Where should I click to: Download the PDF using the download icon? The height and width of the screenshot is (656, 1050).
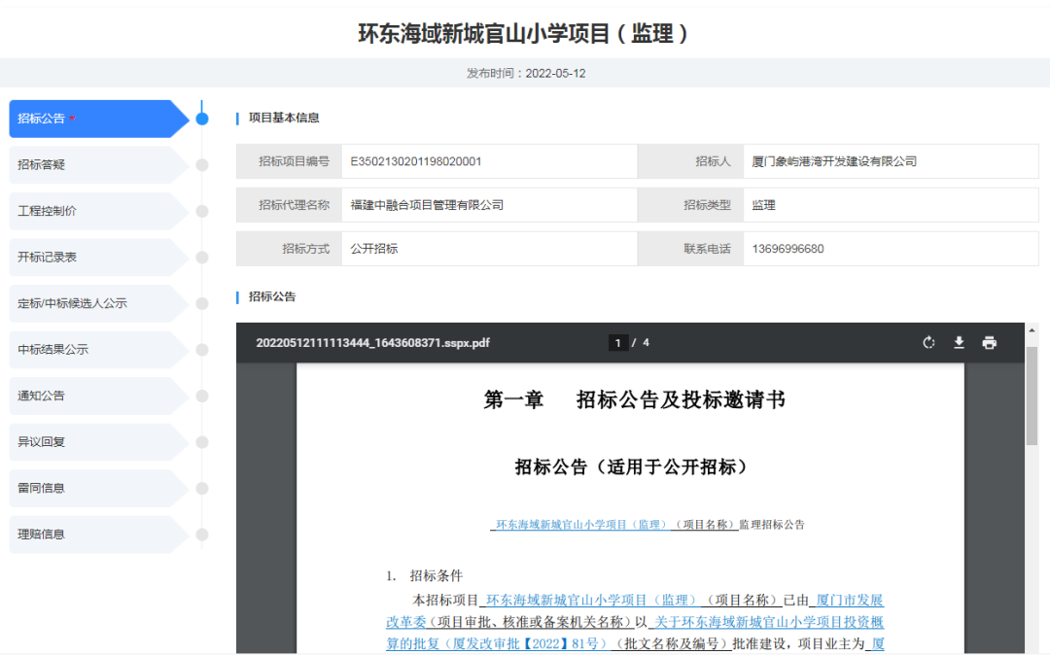point(959,342)
